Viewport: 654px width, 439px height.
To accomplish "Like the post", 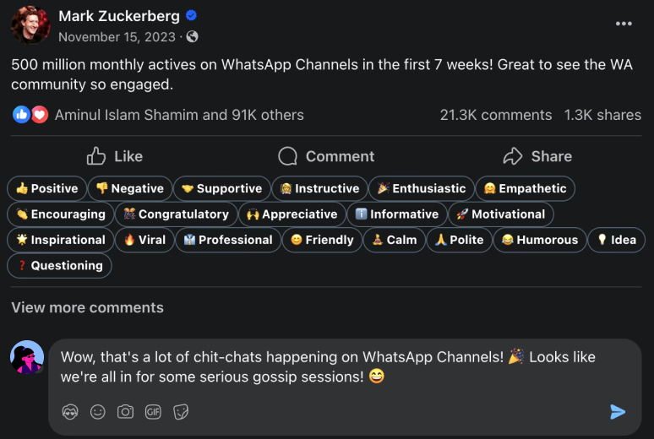I will pos(115,156).
